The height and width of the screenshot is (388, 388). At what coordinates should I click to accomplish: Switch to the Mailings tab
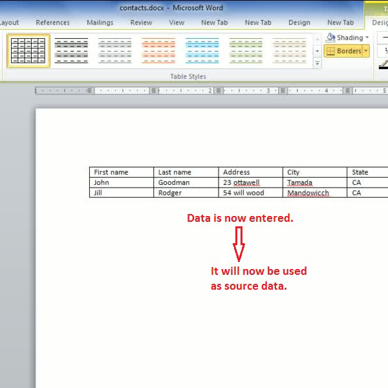[100, 23]
